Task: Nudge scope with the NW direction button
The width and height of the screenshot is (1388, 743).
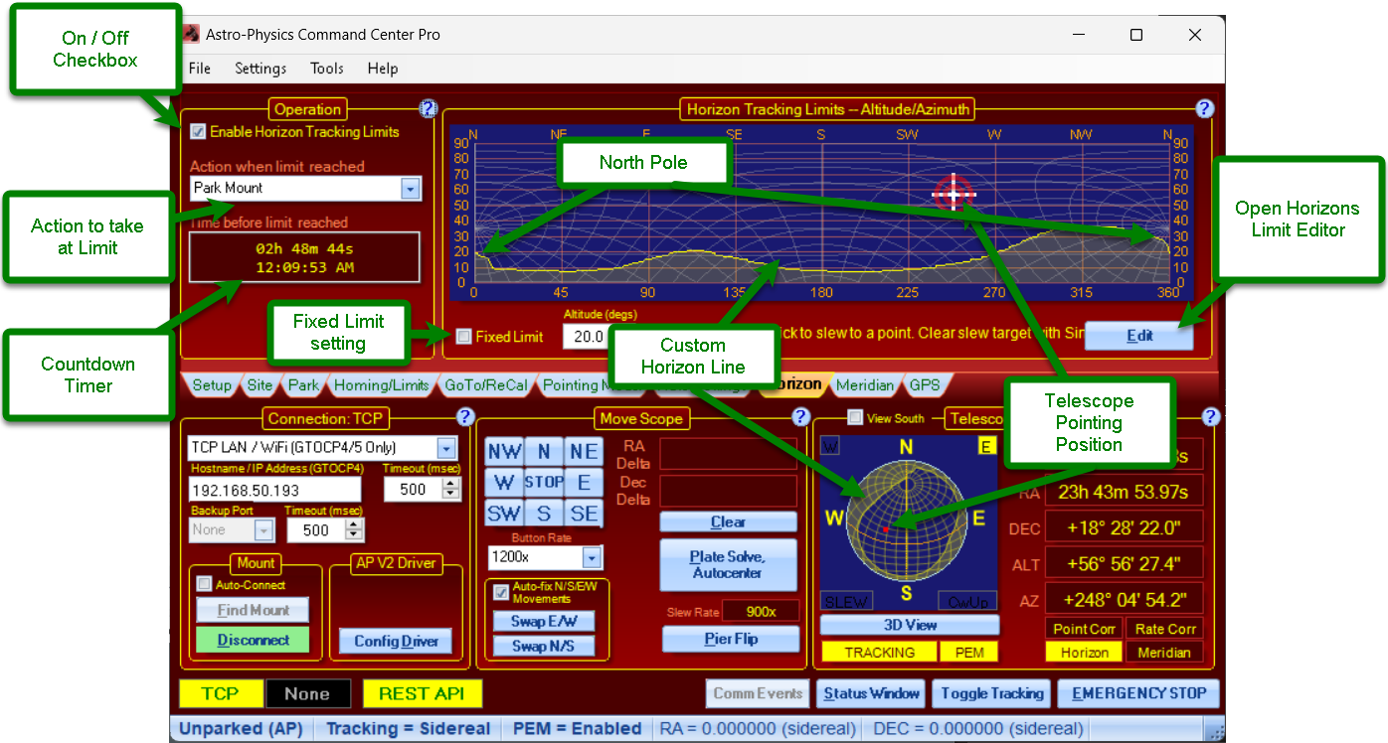Action: [504, 452]
